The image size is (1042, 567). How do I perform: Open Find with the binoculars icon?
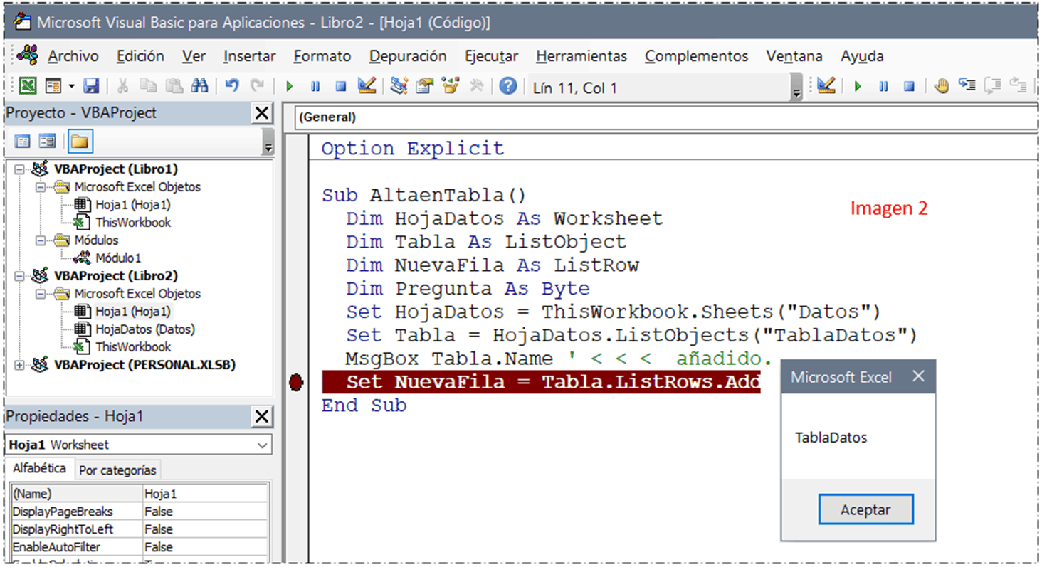pyautogui.click(x=200, y=87)
